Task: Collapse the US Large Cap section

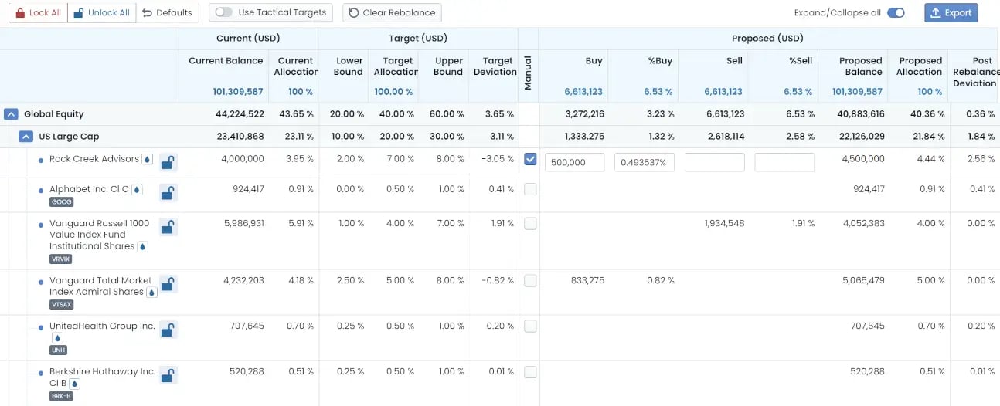Action: pos(26,137)
